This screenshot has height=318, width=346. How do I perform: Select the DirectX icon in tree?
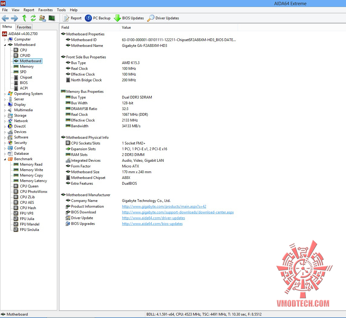(10, 126)
